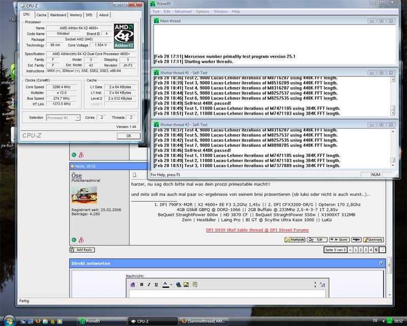
Task: Select the Core Voltage value 1.504 V
Action: 101,45
